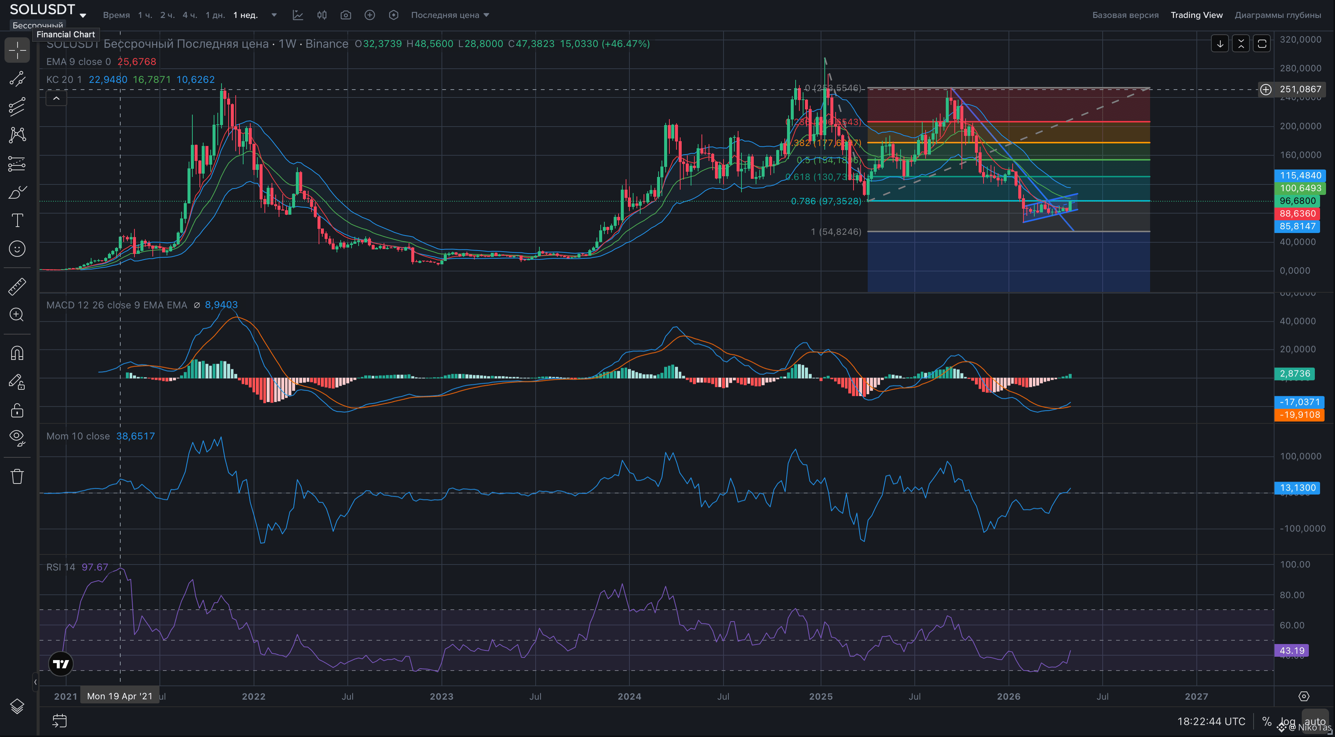This screenshot has height=737, width=1335.
Task: Collapse the drawing toolbar side handle
Action: tap(35, 682)
